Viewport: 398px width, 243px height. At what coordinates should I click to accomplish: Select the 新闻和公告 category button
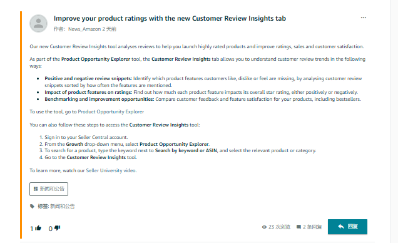tap(49, 189)
